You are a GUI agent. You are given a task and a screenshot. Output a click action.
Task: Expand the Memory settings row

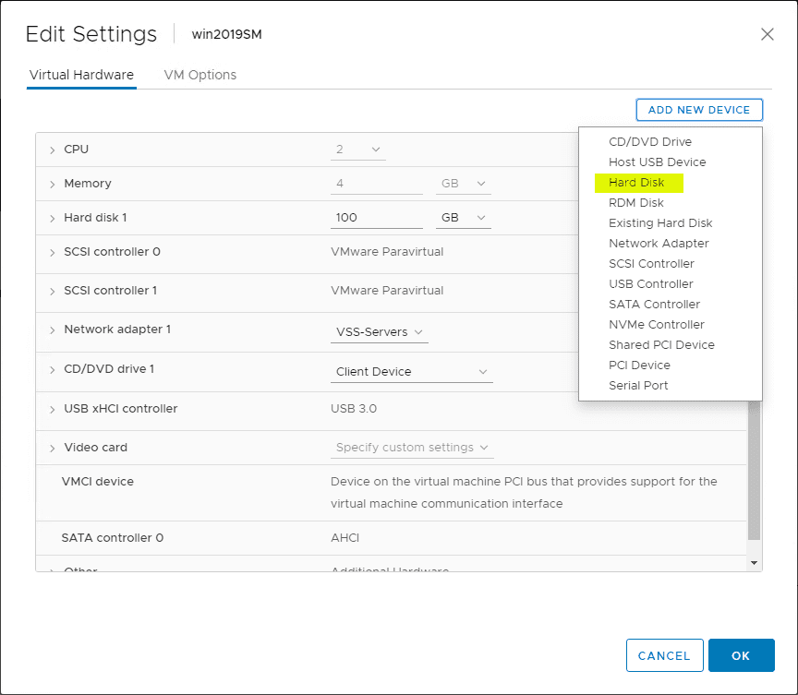click(x=53, y=184)
